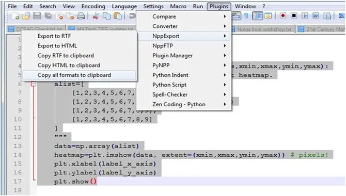Toggle the Show Indent Guide button
The height and width of the screenshot is (196, 346).
258,15
